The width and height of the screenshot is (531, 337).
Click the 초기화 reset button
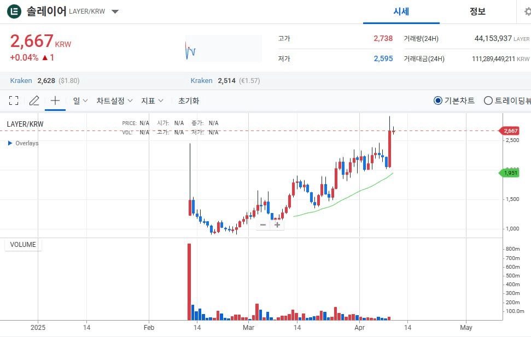tap(189, 100)
